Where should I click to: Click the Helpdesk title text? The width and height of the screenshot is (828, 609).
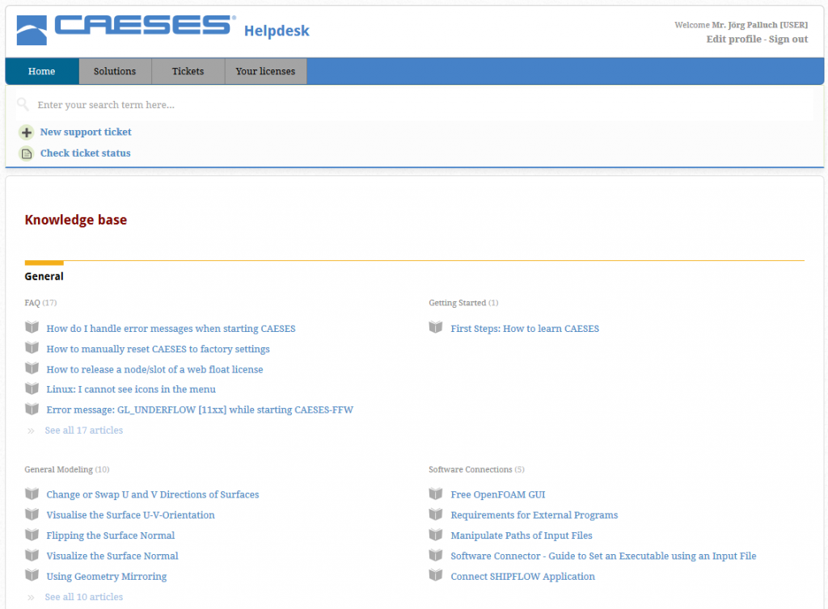[277, 31]
